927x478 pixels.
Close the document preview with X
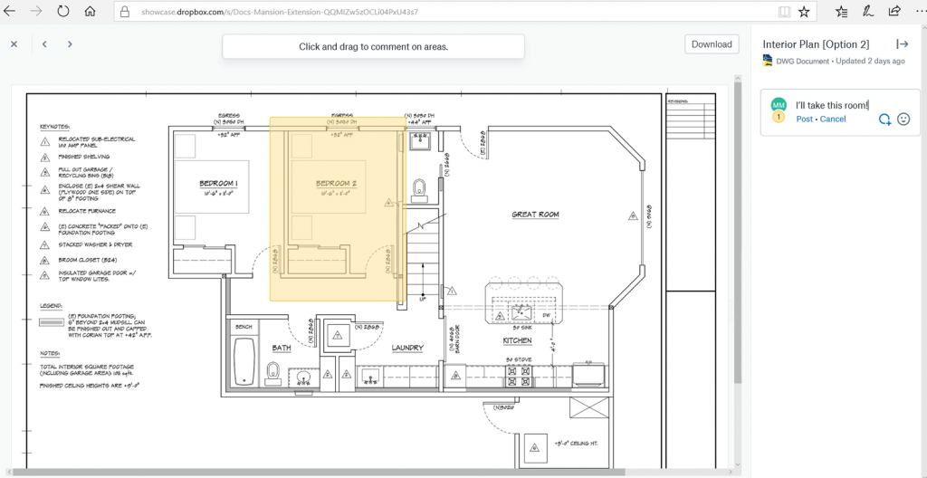(14, 44)
